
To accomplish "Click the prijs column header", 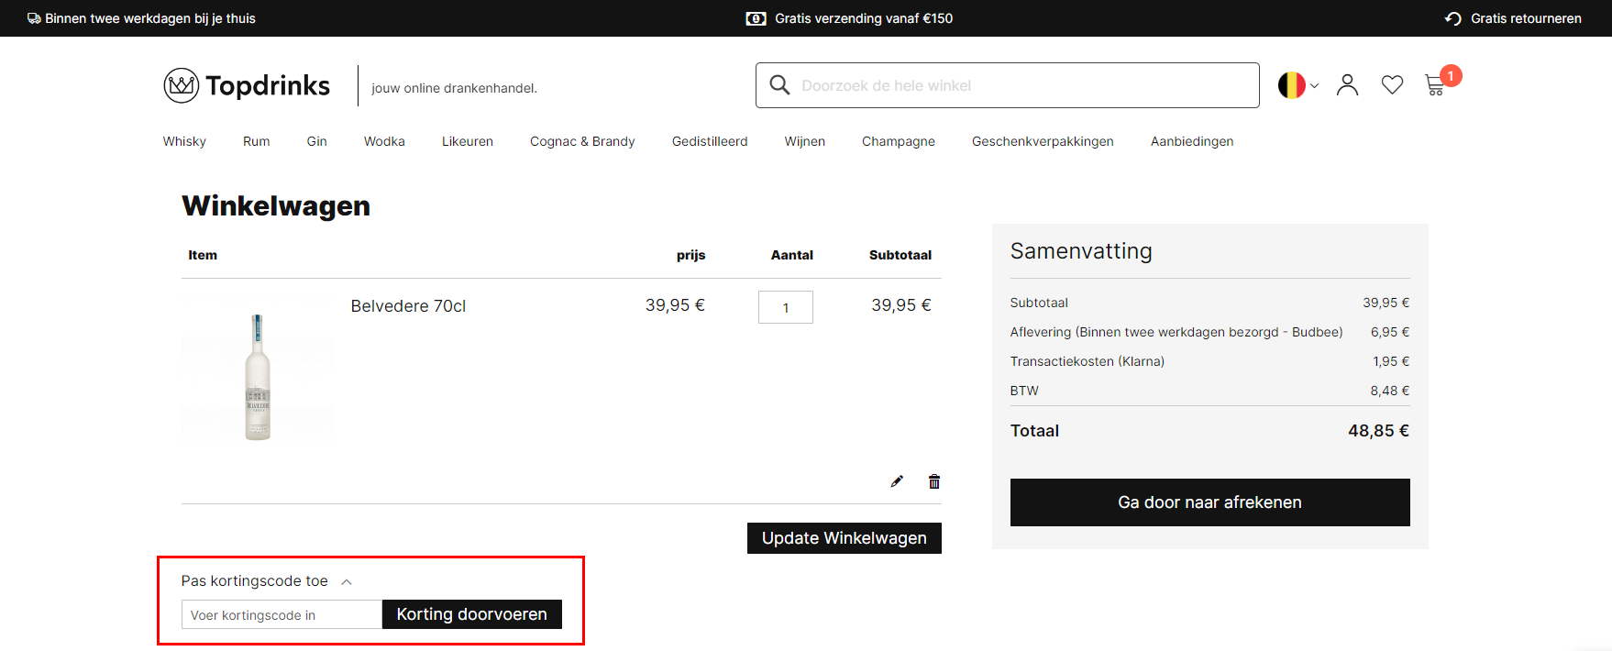I will (x=691, y=255).
